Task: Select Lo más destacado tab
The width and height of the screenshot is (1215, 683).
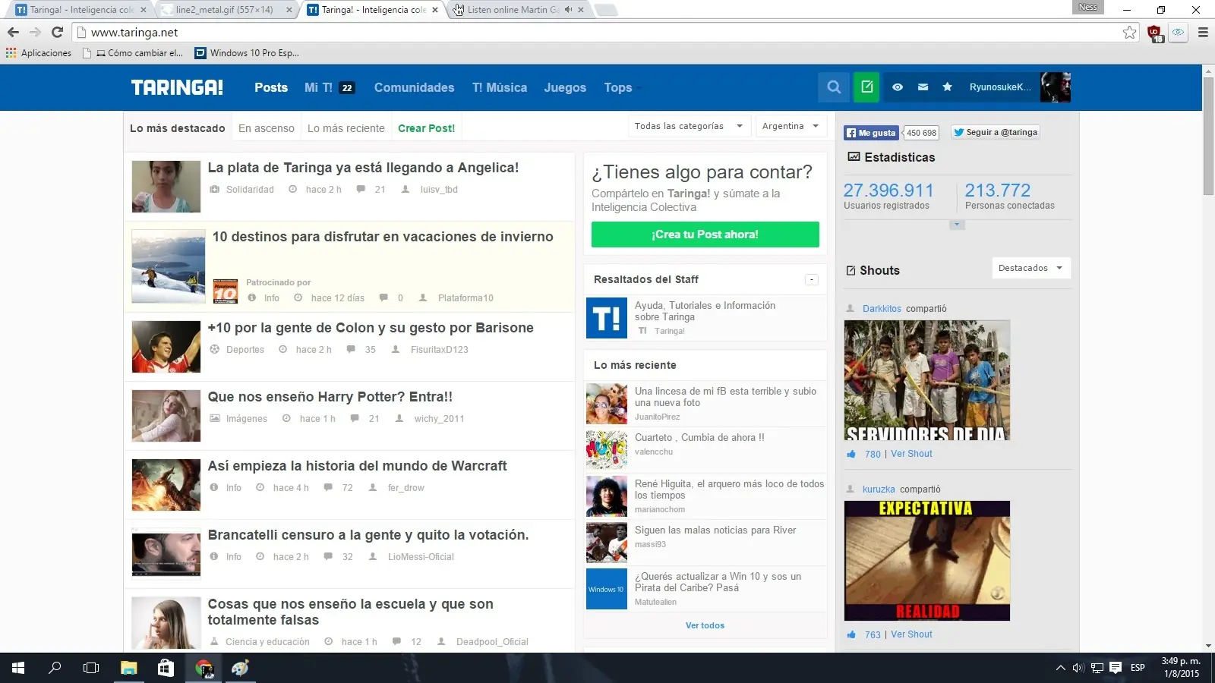Action: [178, 128]
